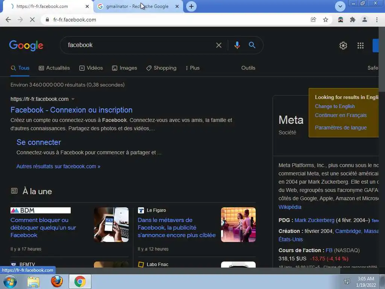Open the Chrome profile avatar
The width and height of the screenshot is (385, 289).
(x=365, y=20)
